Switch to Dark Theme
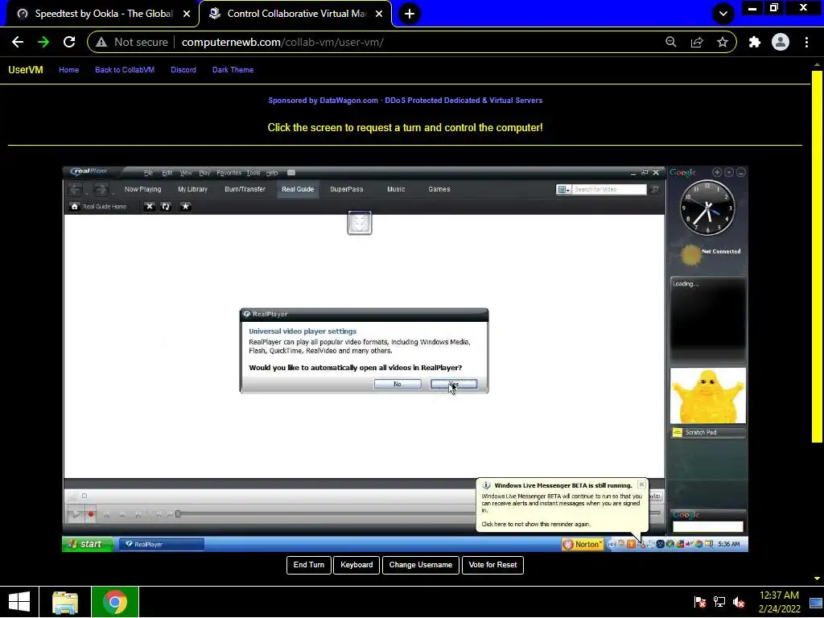 point(233,70)
